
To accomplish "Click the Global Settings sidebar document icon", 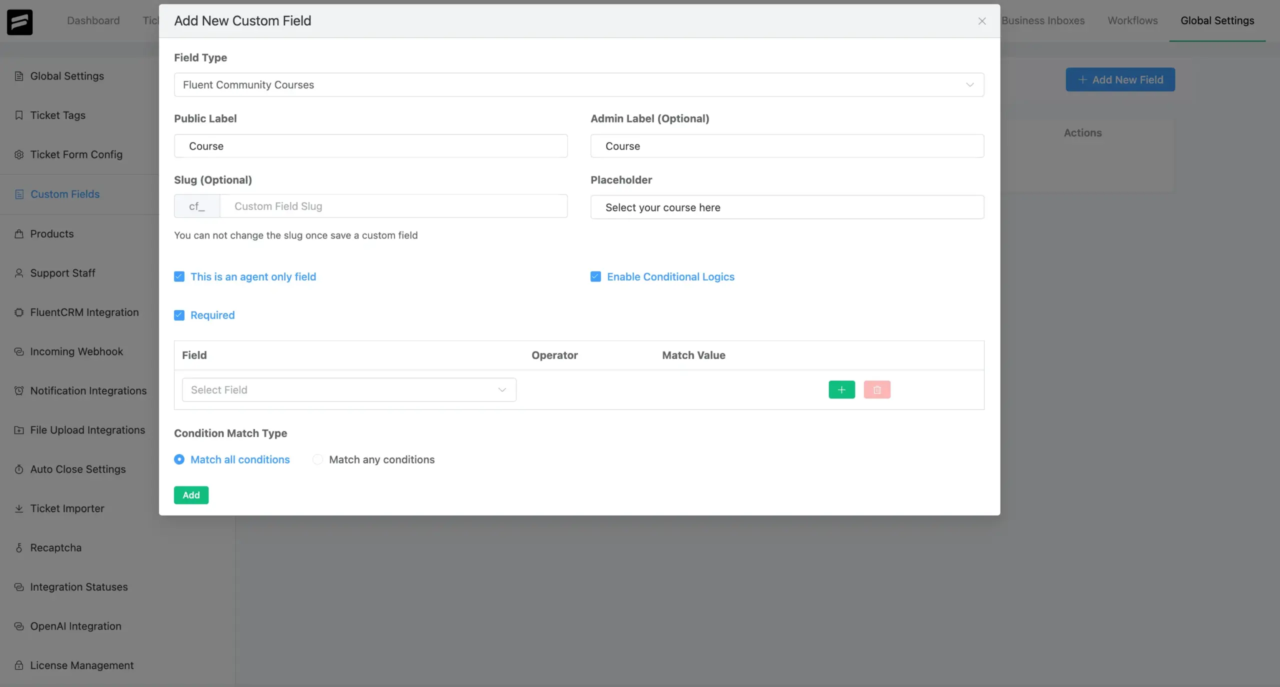I will [19, 76].
